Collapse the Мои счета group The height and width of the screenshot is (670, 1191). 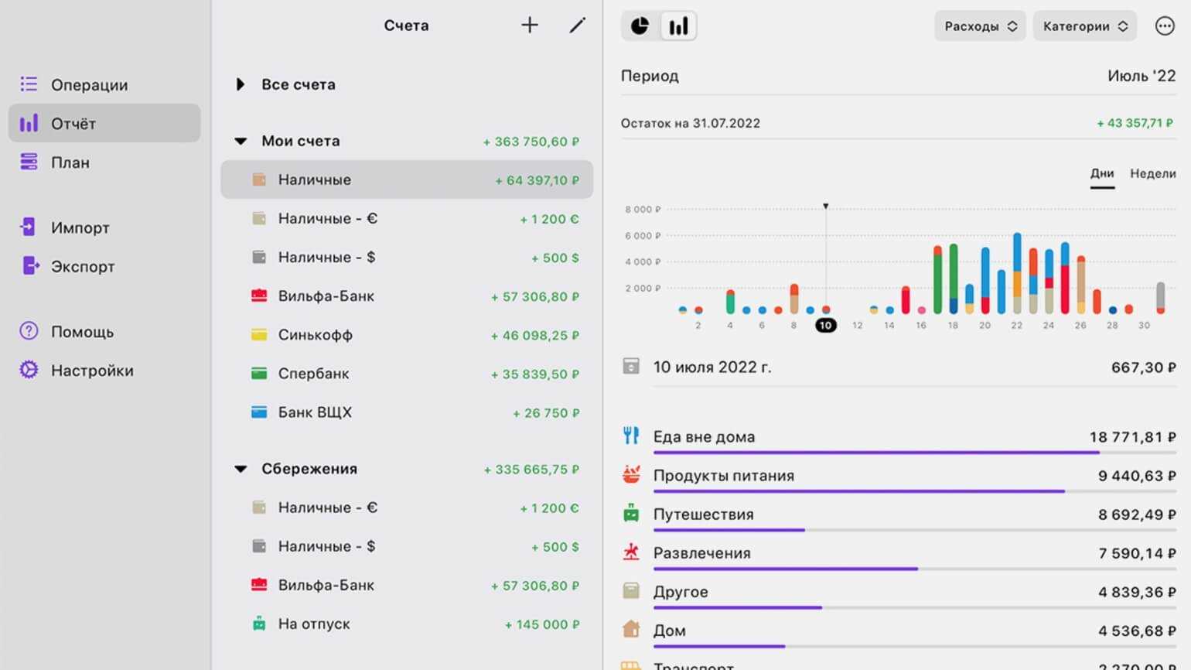click(x=241, y=141)
